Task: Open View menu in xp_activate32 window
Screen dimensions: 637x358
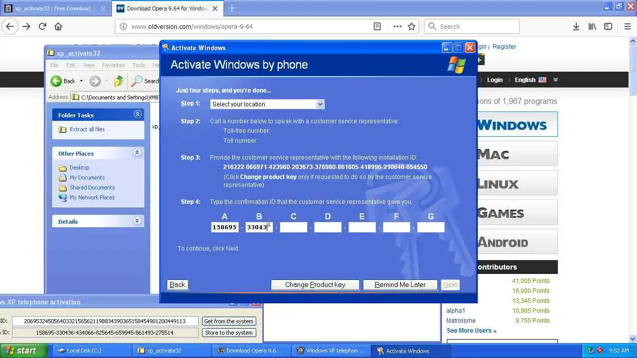Action: tap(89, 65)
